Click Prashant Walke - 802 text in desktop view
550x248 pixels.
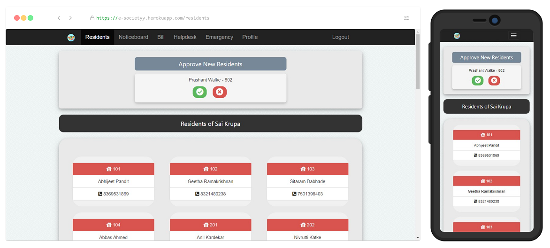tap(210, 80)
